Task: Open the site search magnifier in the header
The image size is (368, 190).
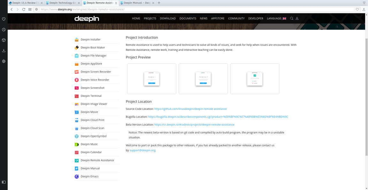Action: pyautogui.click(x=291, y=18)
